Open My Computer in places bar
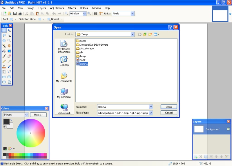The width and height of the screenshot is (232, 166). click(64, 94)
